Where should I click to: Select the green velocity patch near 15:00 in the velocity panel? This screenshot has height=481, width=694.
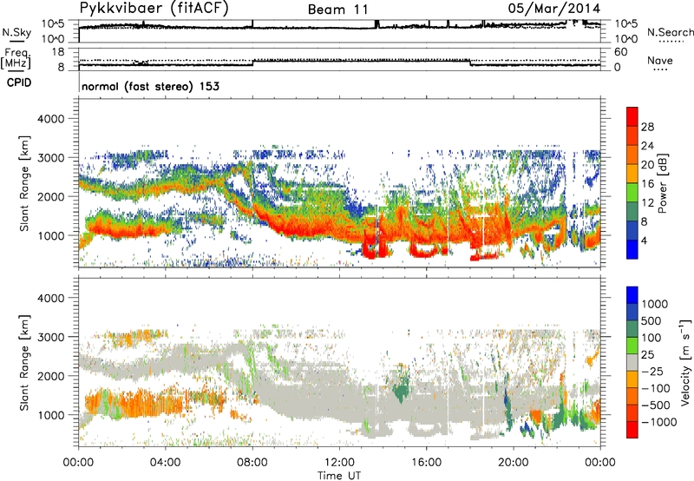[x=401, y=386]
